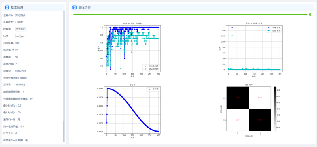Click the green training progress bar
This screenshot has height=147, width=317.
(x=190, y=15)
